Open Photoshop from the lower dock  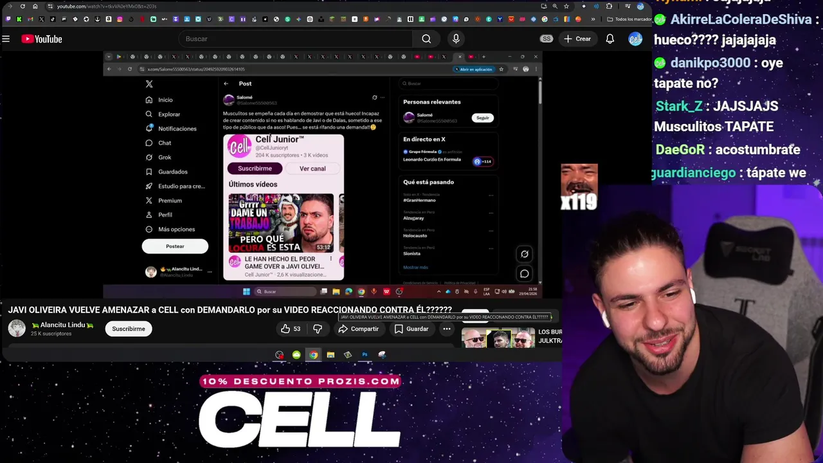point(365,355)
